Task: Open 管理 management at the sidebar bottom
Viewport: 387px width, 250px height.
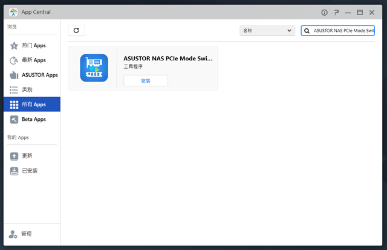Action: [x=32, y=234]
